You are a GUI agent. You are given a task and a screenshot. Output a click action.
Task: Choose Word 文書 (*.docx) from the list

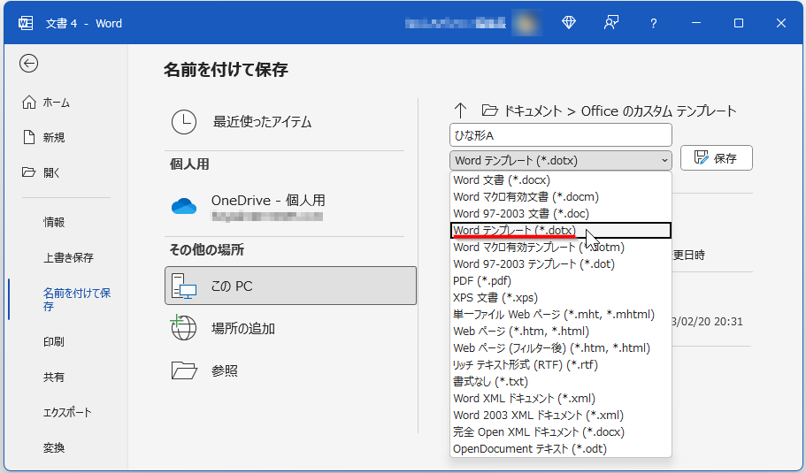click(502, 180)
